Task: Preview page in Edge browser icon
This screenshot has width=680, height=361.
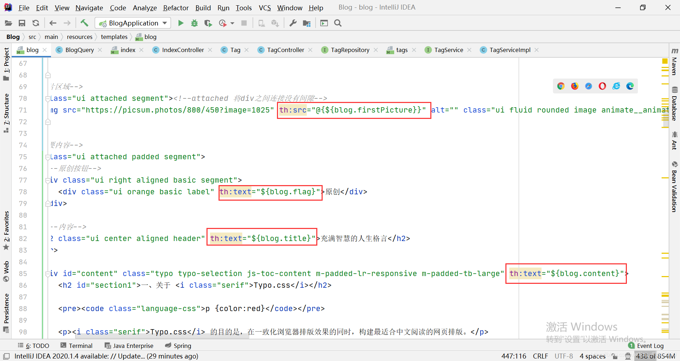Action: 630,86
